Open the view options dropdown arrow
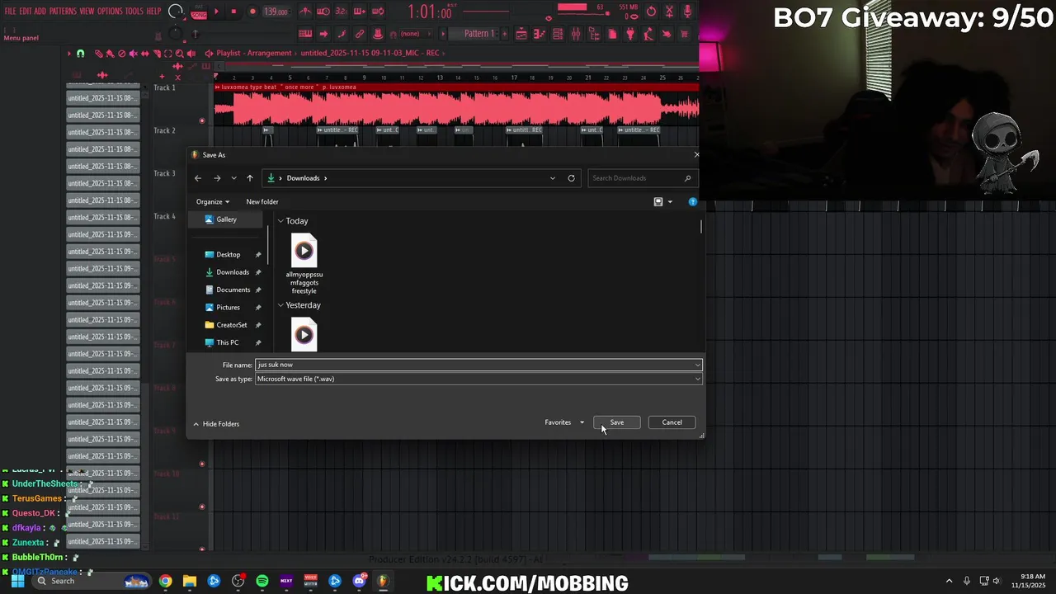The image size is (1056, 594). 670,201
